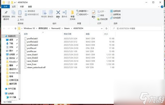The height and width of the screenshot is (105, 165).
Task: Sort by the 大小 Size column header
Action: click(x=106, y=34)
